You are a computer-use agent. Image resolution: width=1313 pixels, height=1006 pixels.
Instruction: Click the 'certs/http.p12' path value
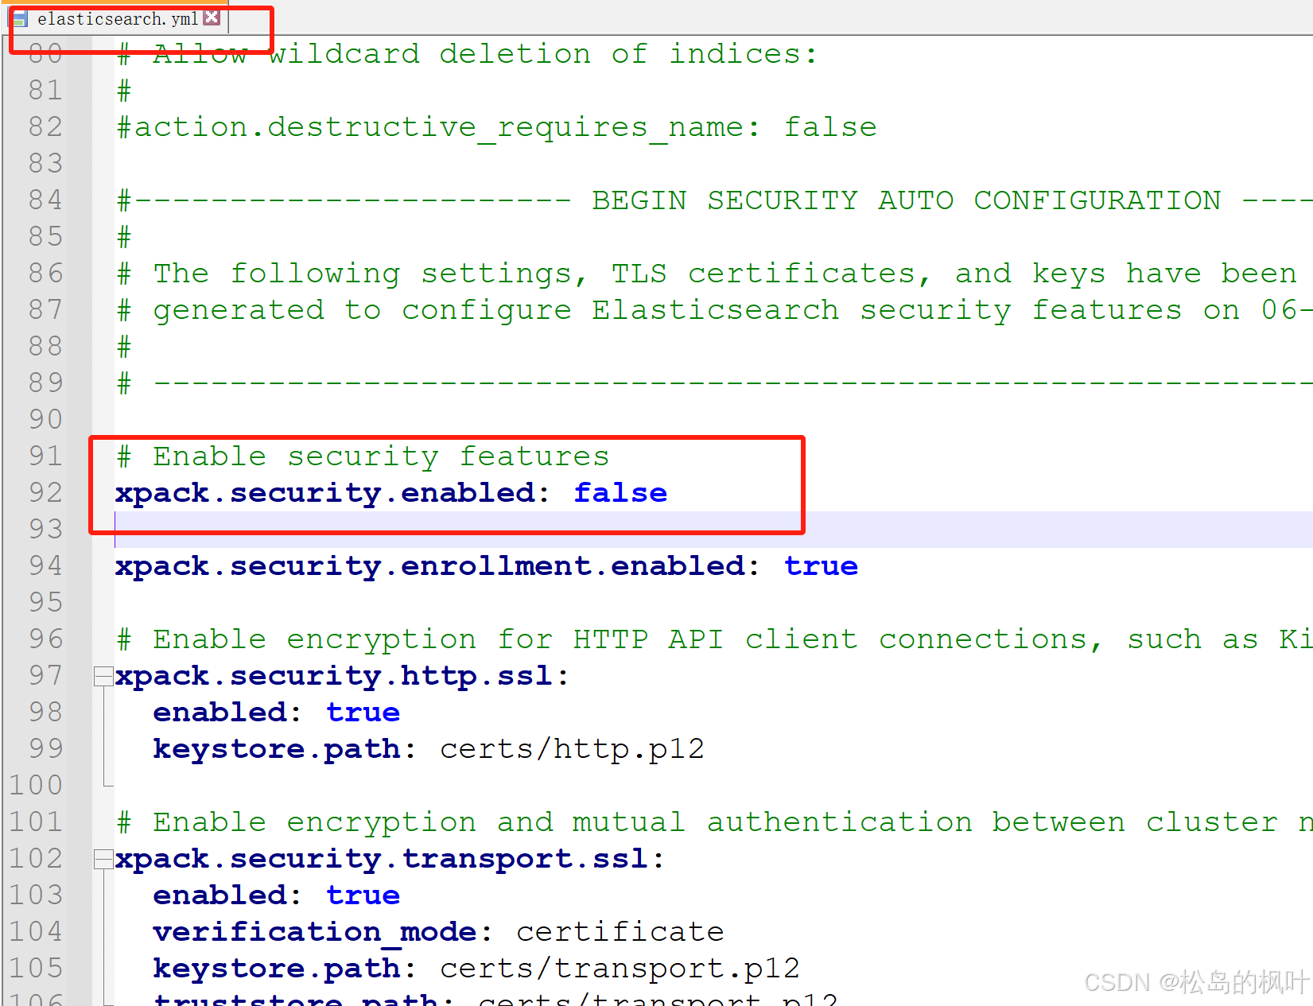[572, 749]
